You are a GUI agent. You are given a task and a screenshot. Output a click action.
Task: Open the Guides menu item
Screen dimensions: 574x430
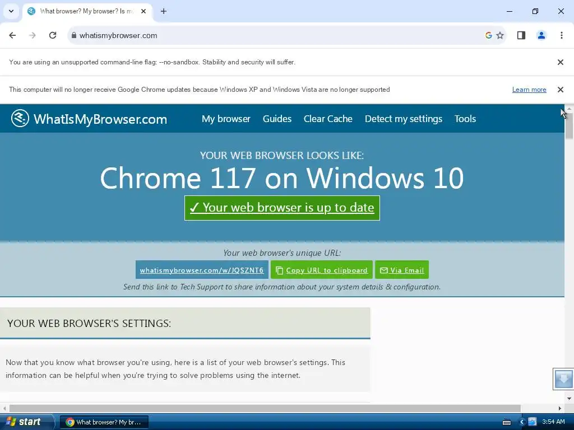tap(277, 119)
